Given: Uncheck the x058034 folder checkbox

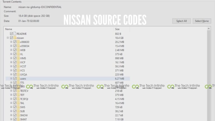Looking at the screenshot, I should [x=15, y=46].
